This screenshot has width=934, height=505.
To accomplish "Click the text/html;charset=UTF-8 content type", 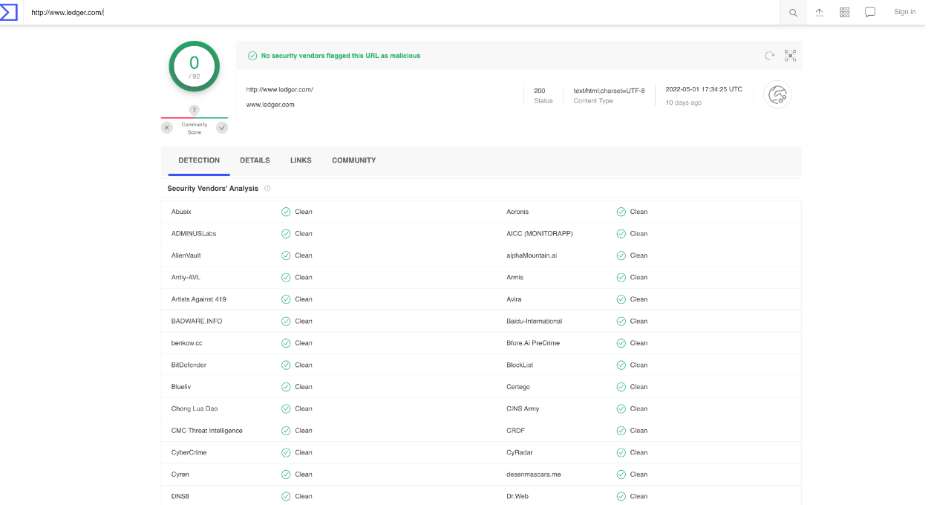I will [610, 91].
